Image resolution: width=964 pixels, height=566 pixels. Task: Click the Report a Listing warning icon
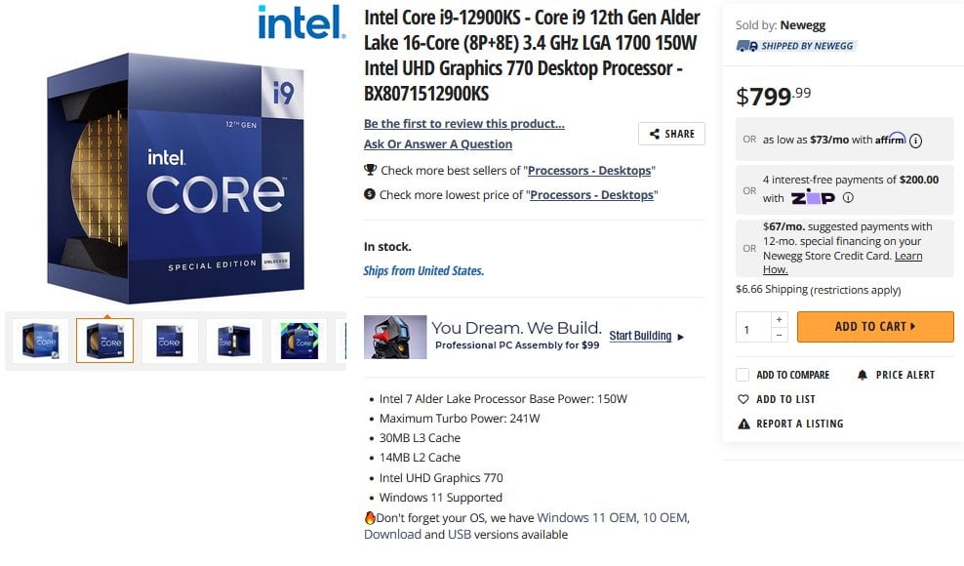coord(743,424)
